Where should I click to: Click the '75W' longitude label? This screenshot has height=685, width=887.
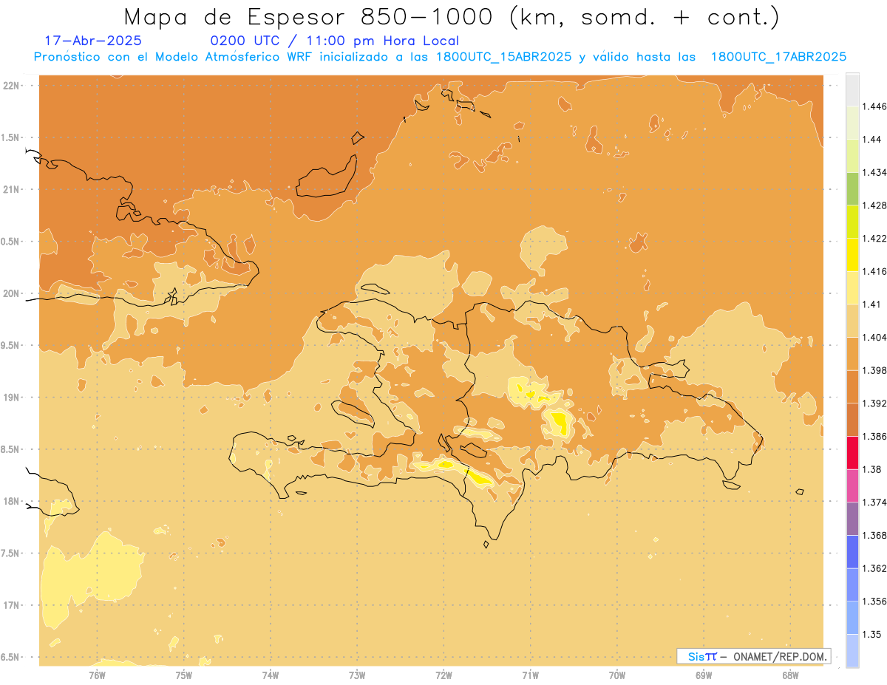tap(184, 675)
